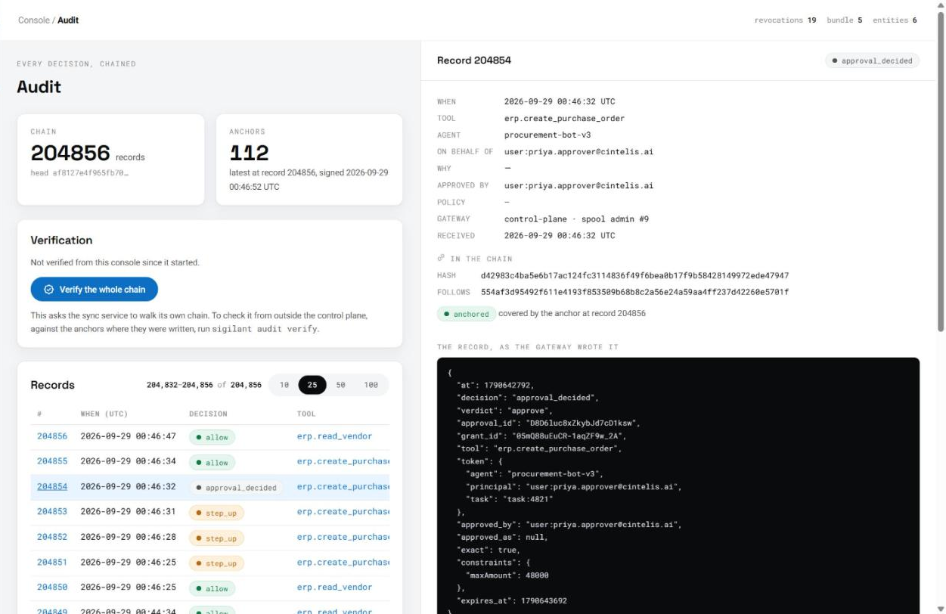The image size is (946, 614).
Task: Set page size to 10 records
Action: pos(284,385)
